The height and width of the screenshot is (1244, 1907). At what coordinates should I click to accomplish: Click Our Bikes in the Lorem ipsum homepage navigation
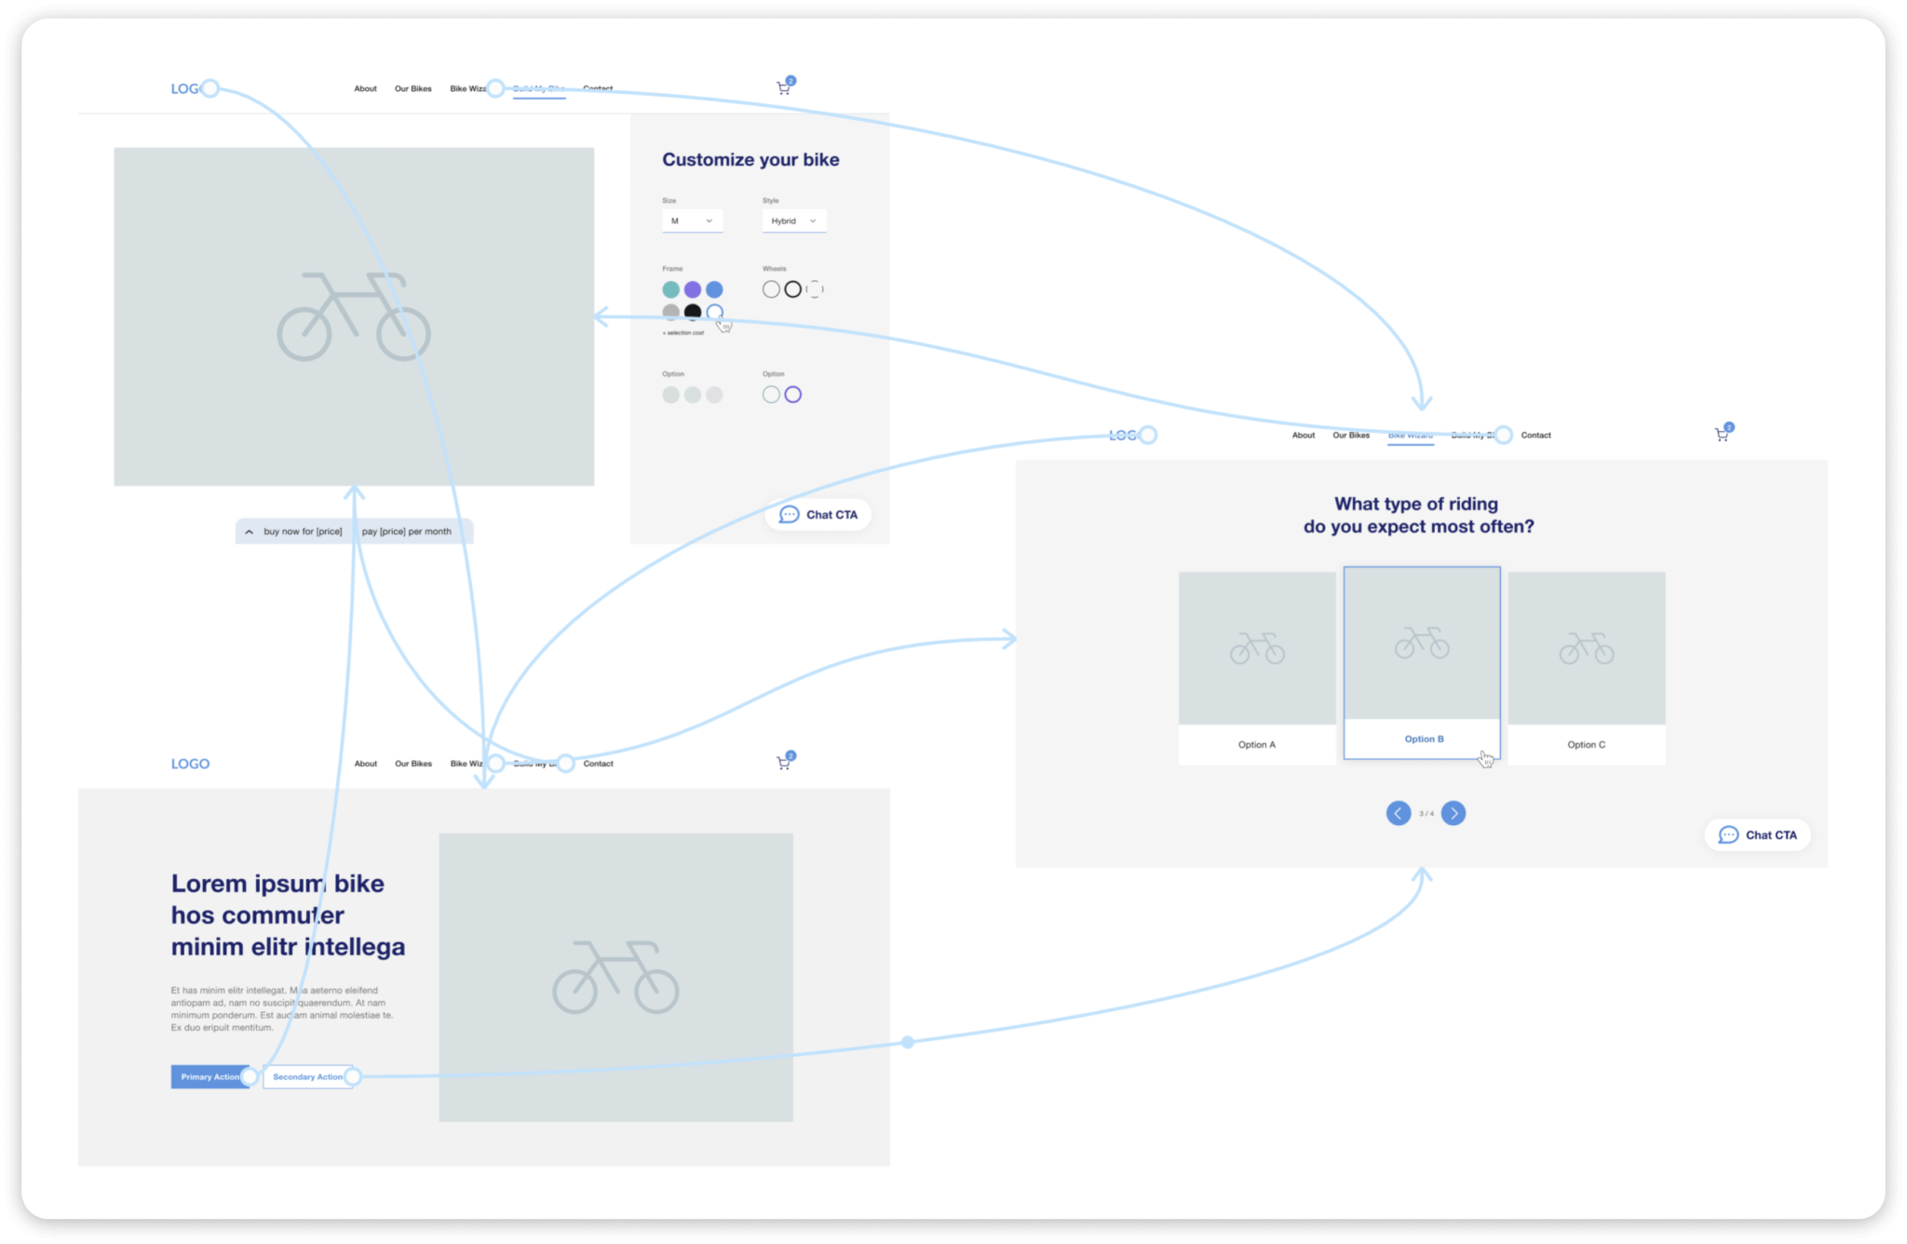coord(413,764)
